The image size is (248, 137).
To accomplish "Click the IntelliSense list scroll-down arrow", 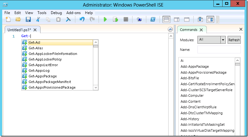I will coord(96,87).
